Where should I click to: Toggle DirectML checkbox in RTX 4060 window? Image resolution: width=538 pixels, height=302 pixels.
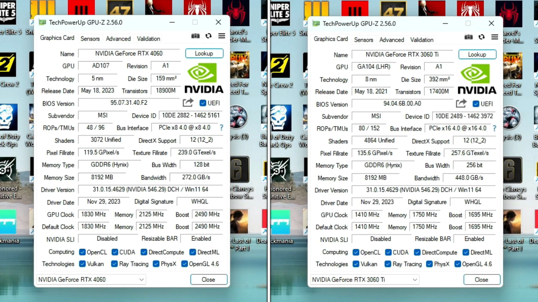[193, 252]
